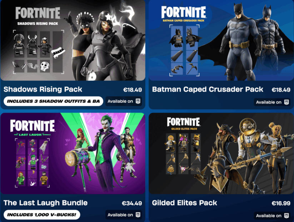Click the Includes 1,000 V-Bucks badge
Image resolution: width=294 pixels, height=222 pixels.
[x=42, y=215]
